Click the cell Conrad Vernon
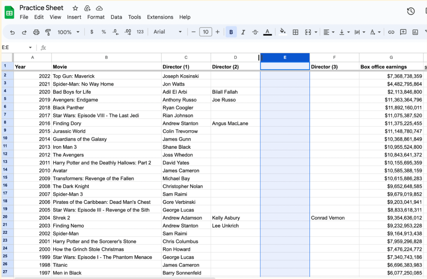Image resolution: width=427 pixels, height=279 pixels. (334, 218)
